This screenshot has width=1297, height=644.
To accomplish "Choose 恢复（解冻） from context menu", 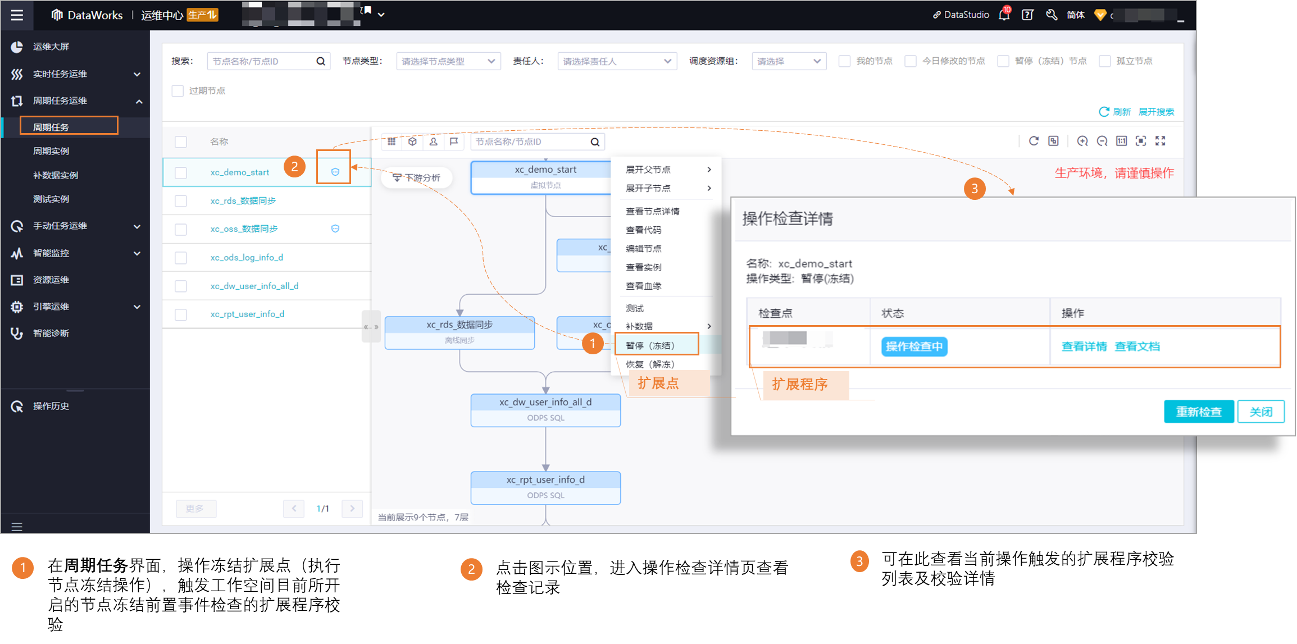I will click(650, 364).
